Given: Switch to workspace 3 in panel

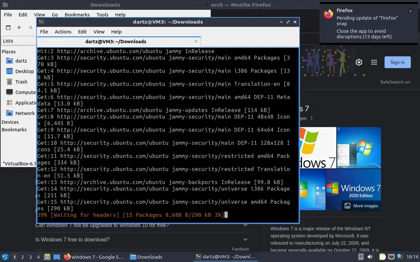Looking at the screenshot, I should pyautogui.click(x=31, y=257).
